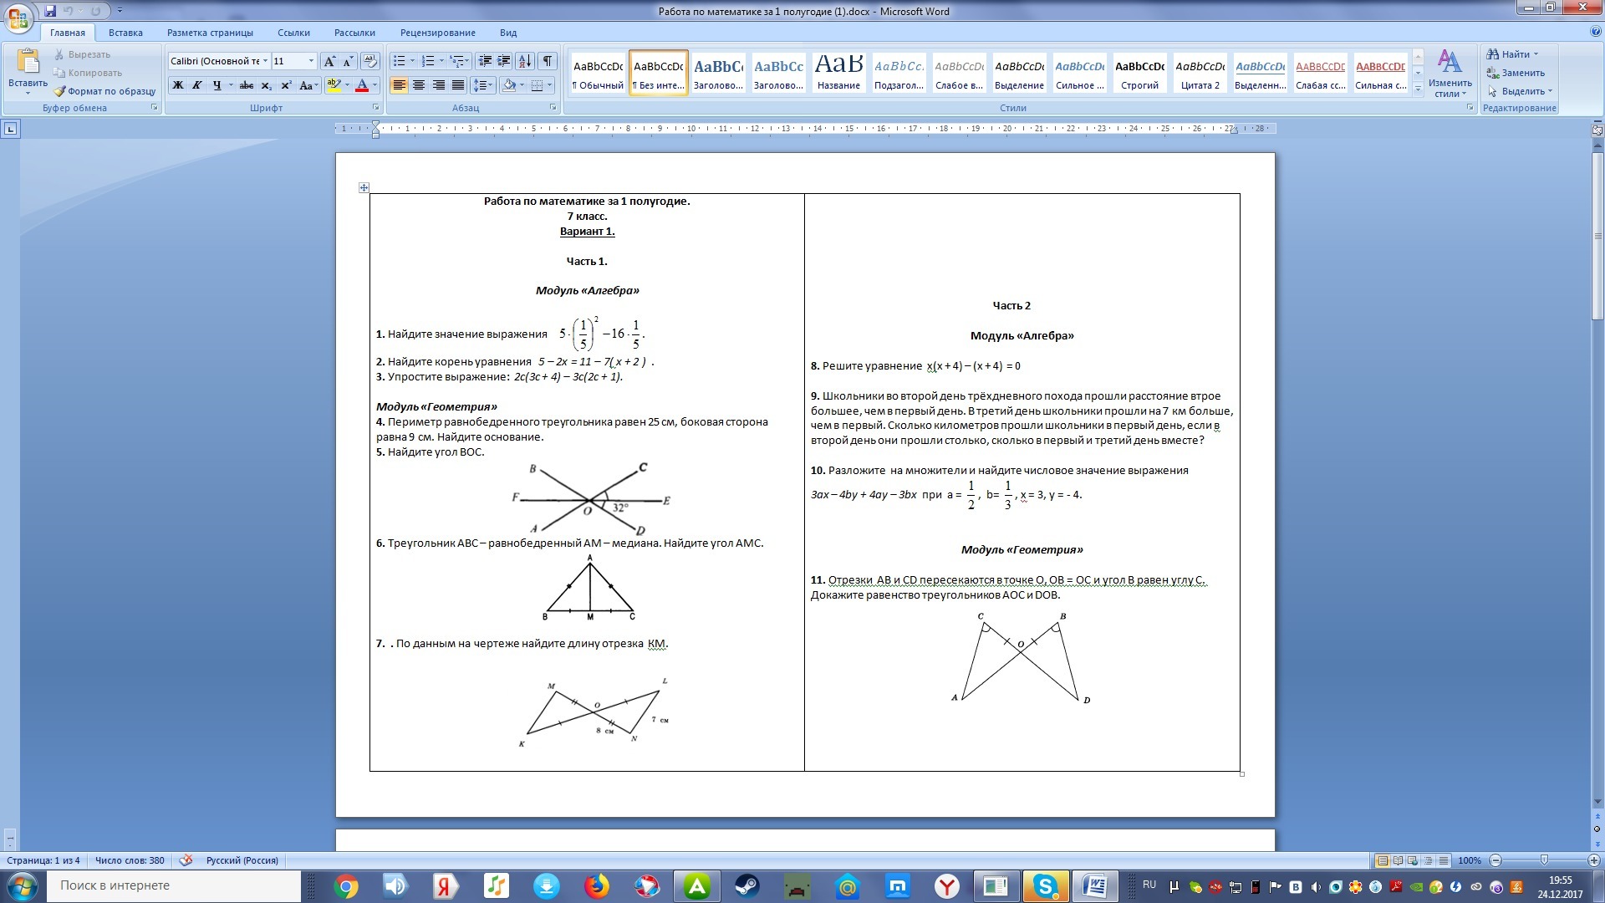This screenshot has width=1605, height=903.
Task: Click the Sort (A-Я) icon
Action: click(x=524, y=61)
